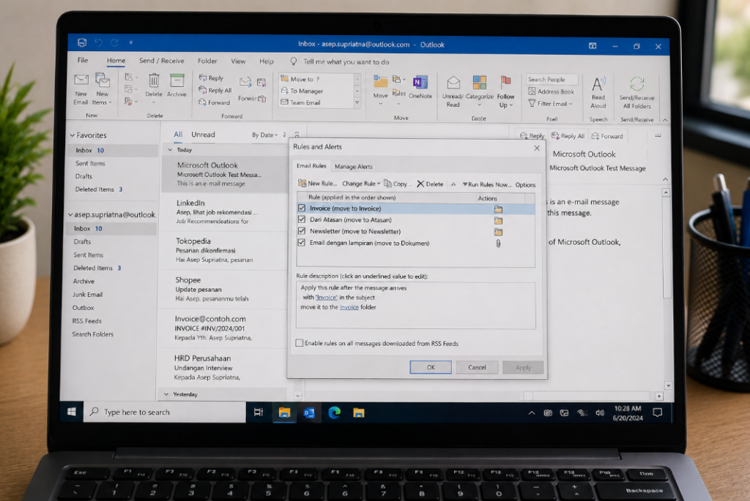Click the New Rule icon in dialog
This screenshot has width=750, height=501.
tap(302, 183)
